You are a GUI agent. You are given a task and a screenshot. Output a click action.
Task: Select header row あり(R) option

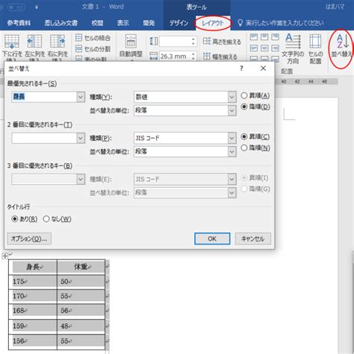(x=15, y=219)
